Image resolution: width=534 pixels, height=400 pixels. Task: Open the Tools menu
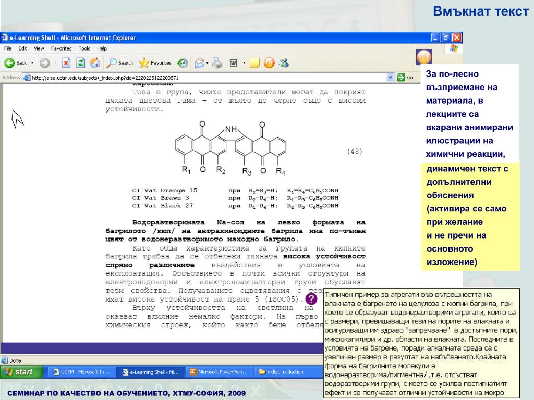coord(84,48)
